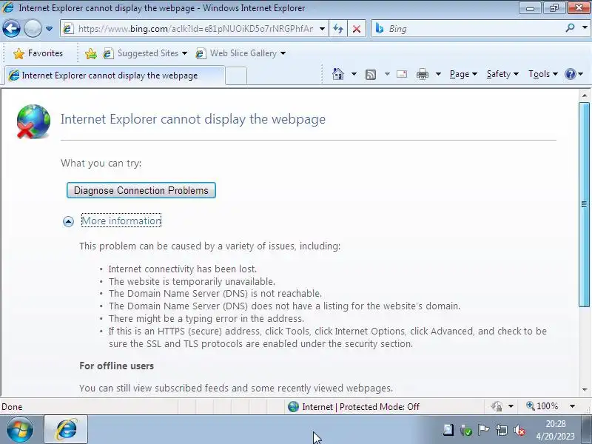The height and width of the screenshot is (444, 592).
Task: Open Web Slice Gallery link
Action: (x=240, y=53)
